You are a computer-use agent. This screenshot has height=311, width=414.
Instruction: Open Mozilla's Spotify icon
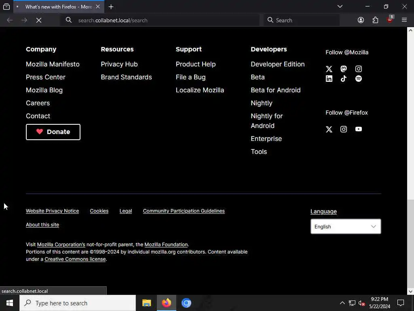point(359,79)
